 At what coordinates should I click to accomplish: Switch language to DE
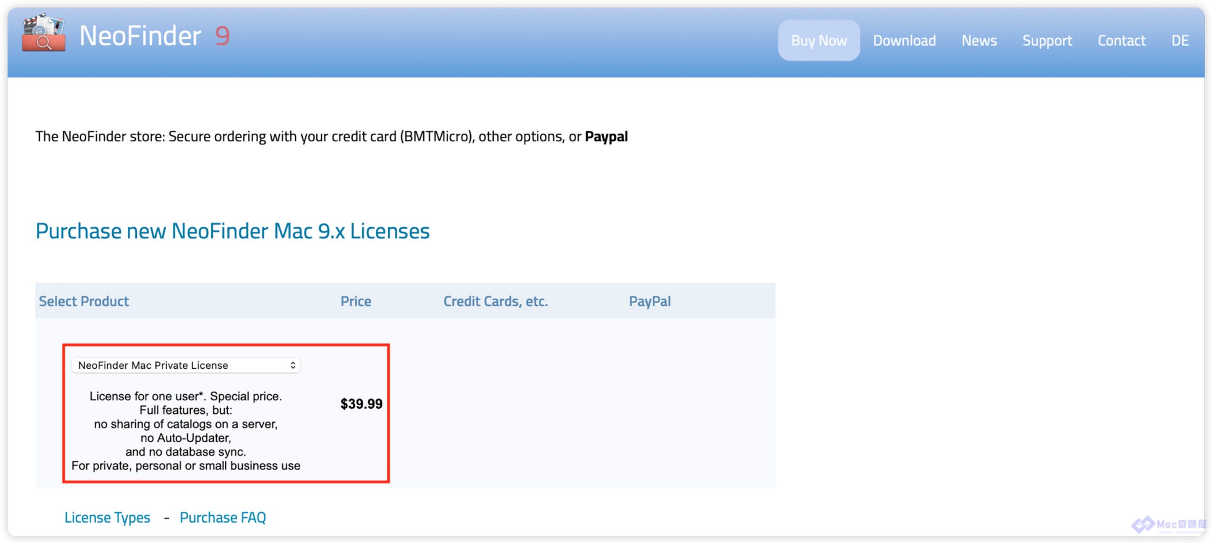pos(1179,41)
